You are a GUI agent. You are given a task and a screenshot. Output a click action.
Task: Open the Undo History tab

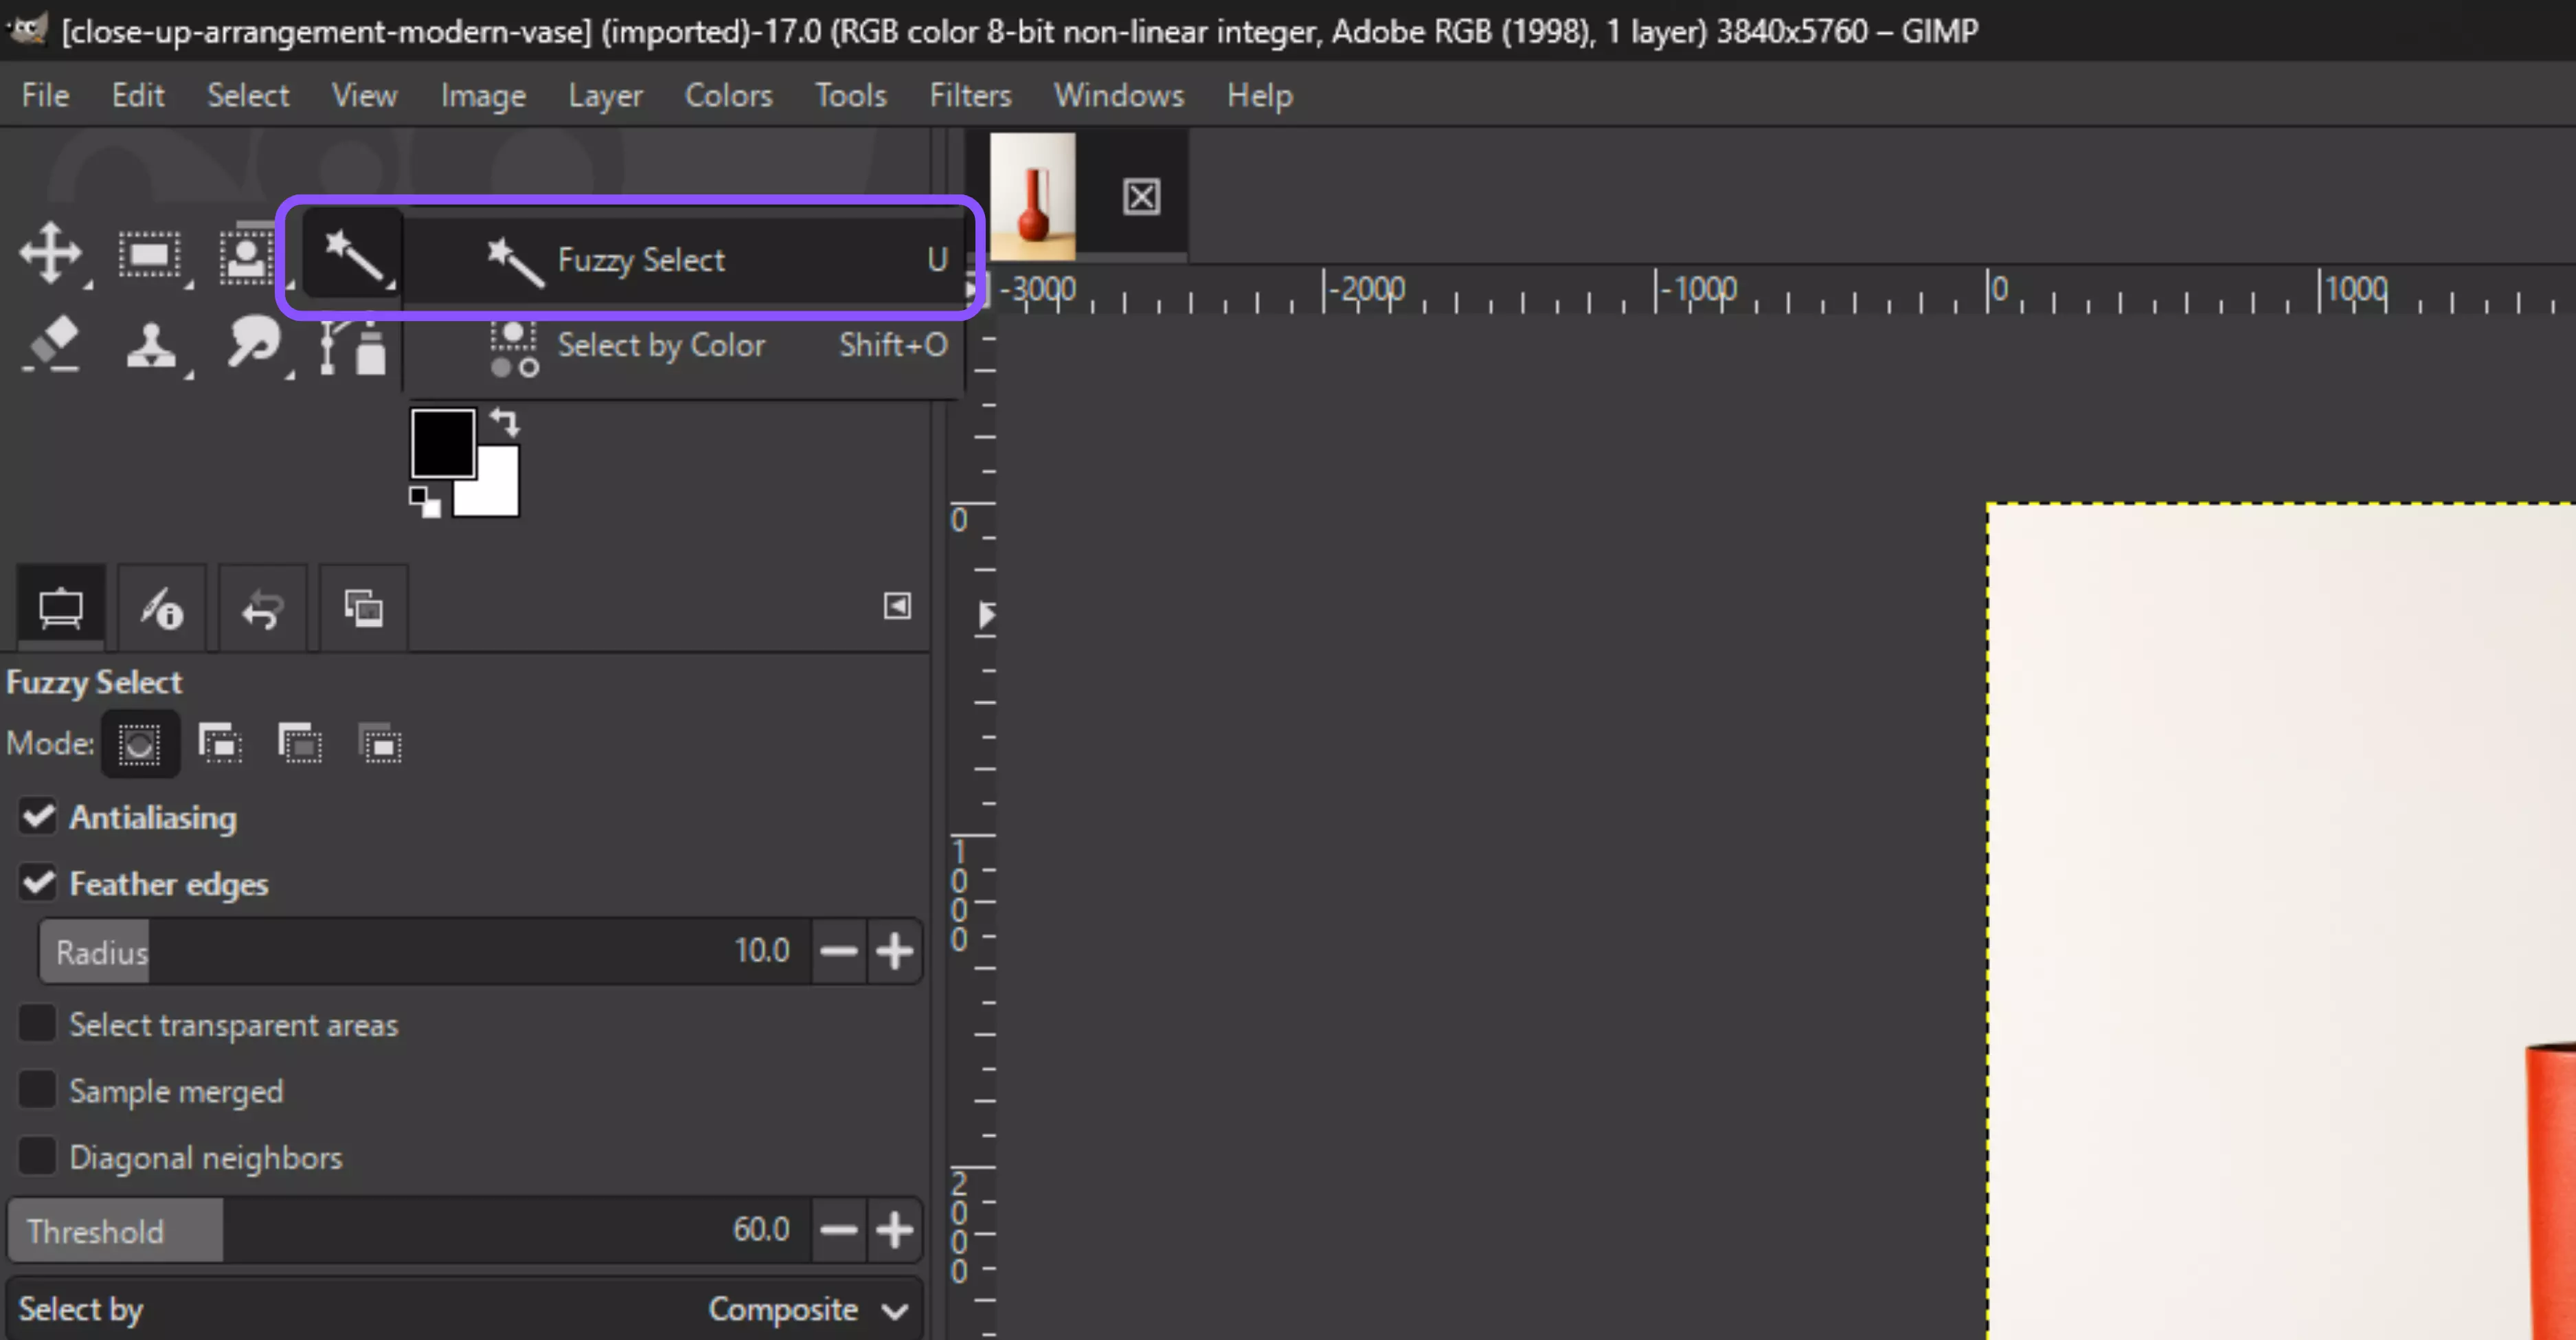[262, 608]
